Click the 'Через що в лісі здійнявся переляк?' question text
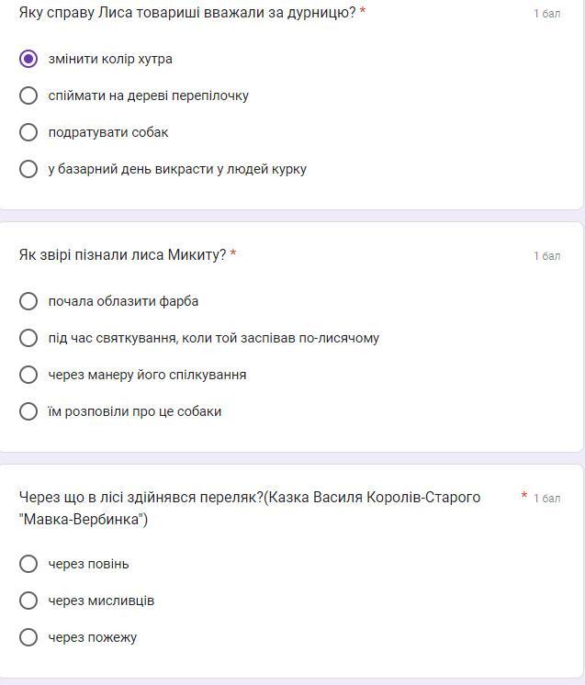585x685 pixels. click(x=141, y=497)
